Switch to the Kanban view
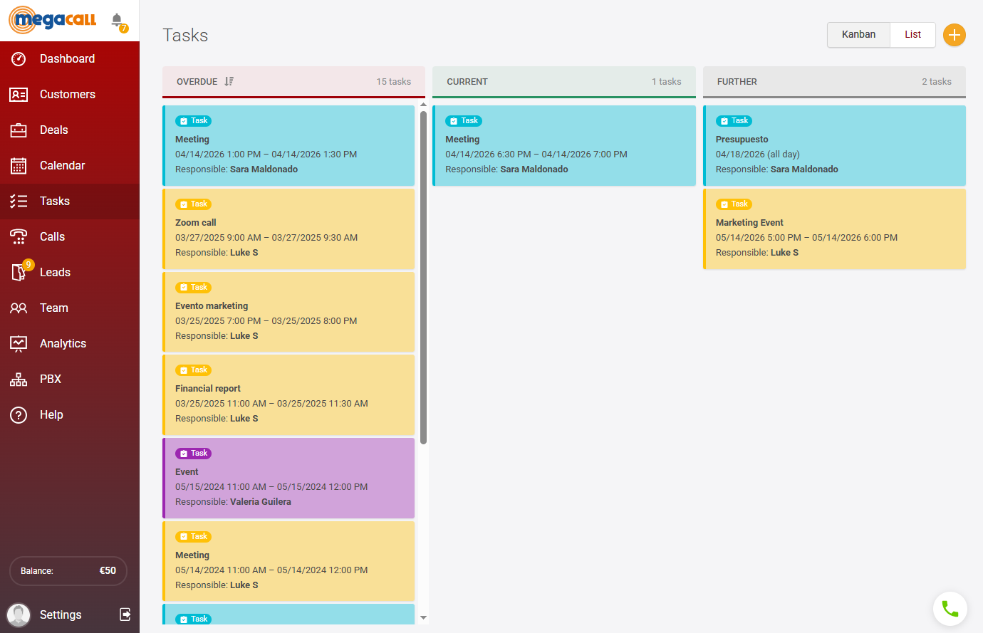Image resolution: width=983 pixels, height=633 pixels. (858, 34)
